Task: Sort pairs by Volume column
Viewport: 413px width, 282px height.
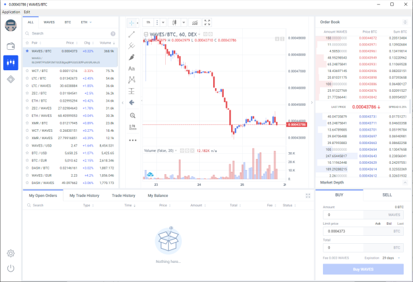Action: coord(107,43)
